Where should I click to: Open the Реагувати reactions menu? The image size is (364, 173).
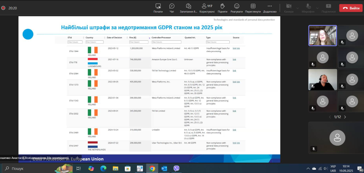pyautogui.click(x=236, y=8)
